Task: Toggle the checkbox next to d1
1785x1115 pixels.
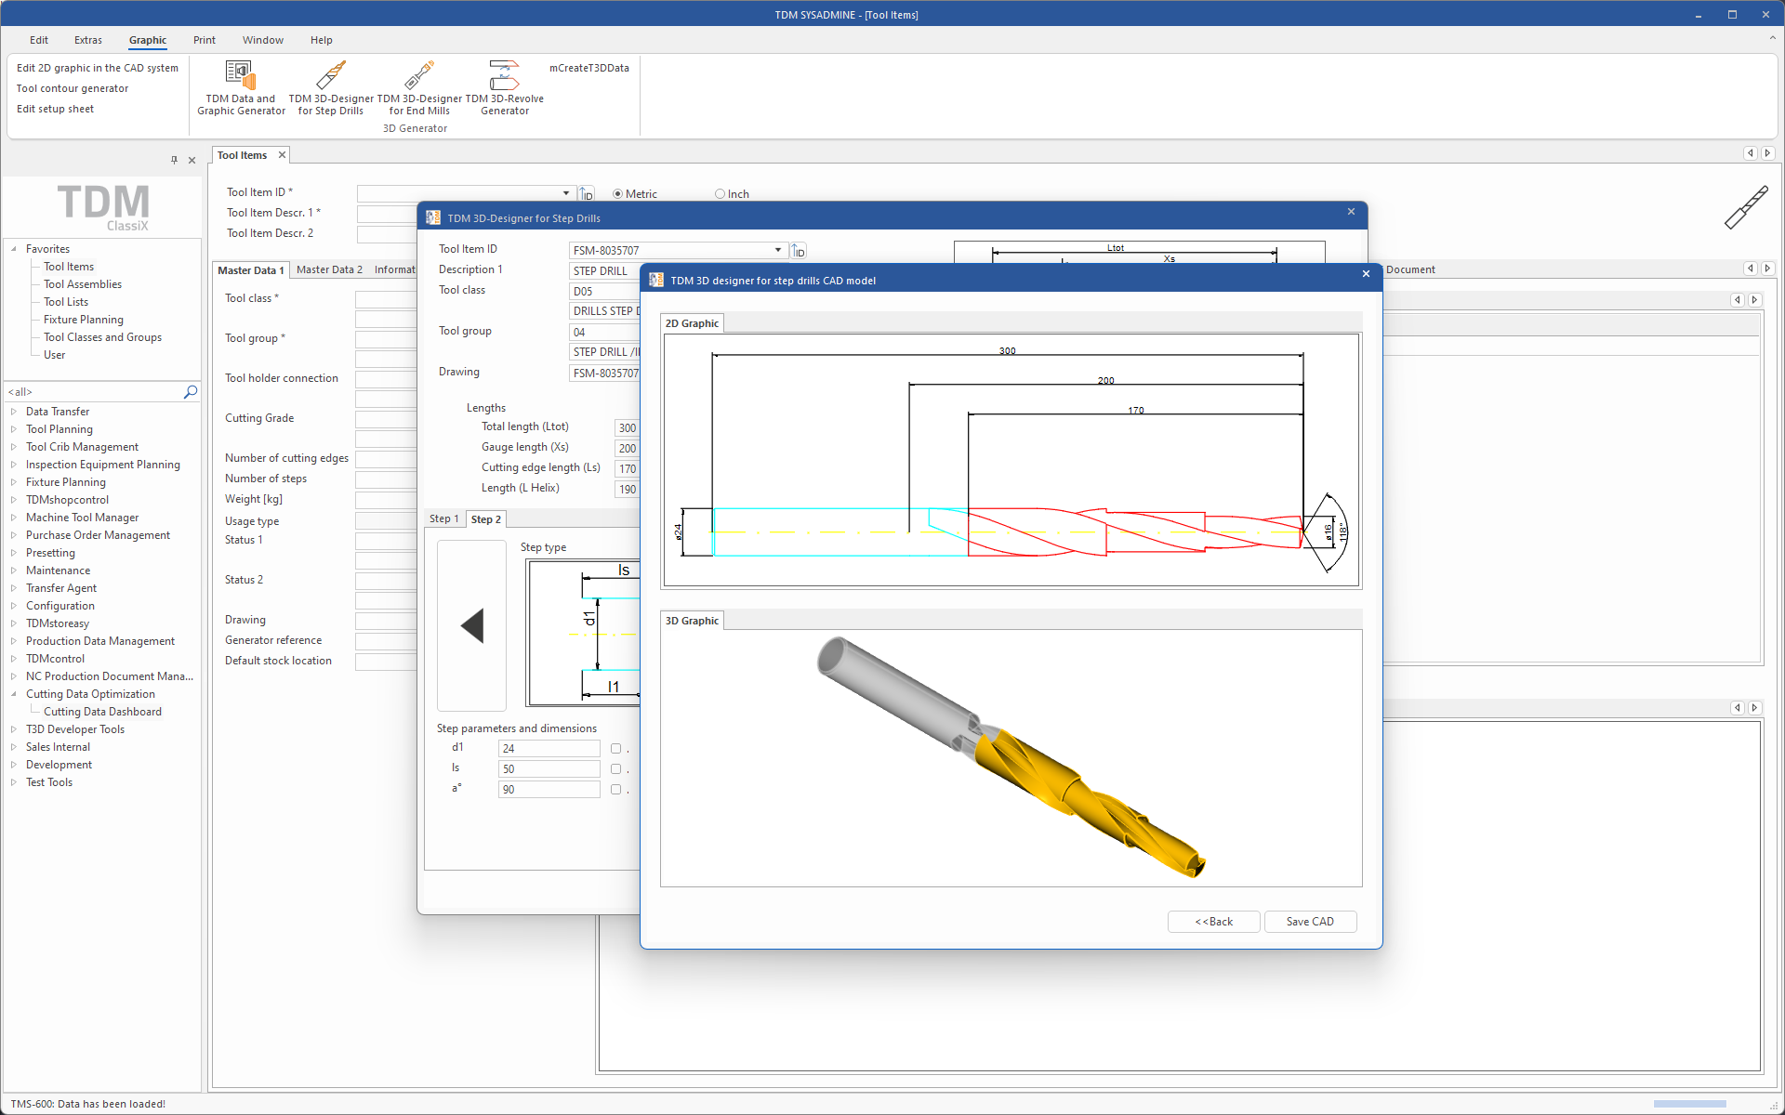Action: pyautogui.click(x=615, y=749)
